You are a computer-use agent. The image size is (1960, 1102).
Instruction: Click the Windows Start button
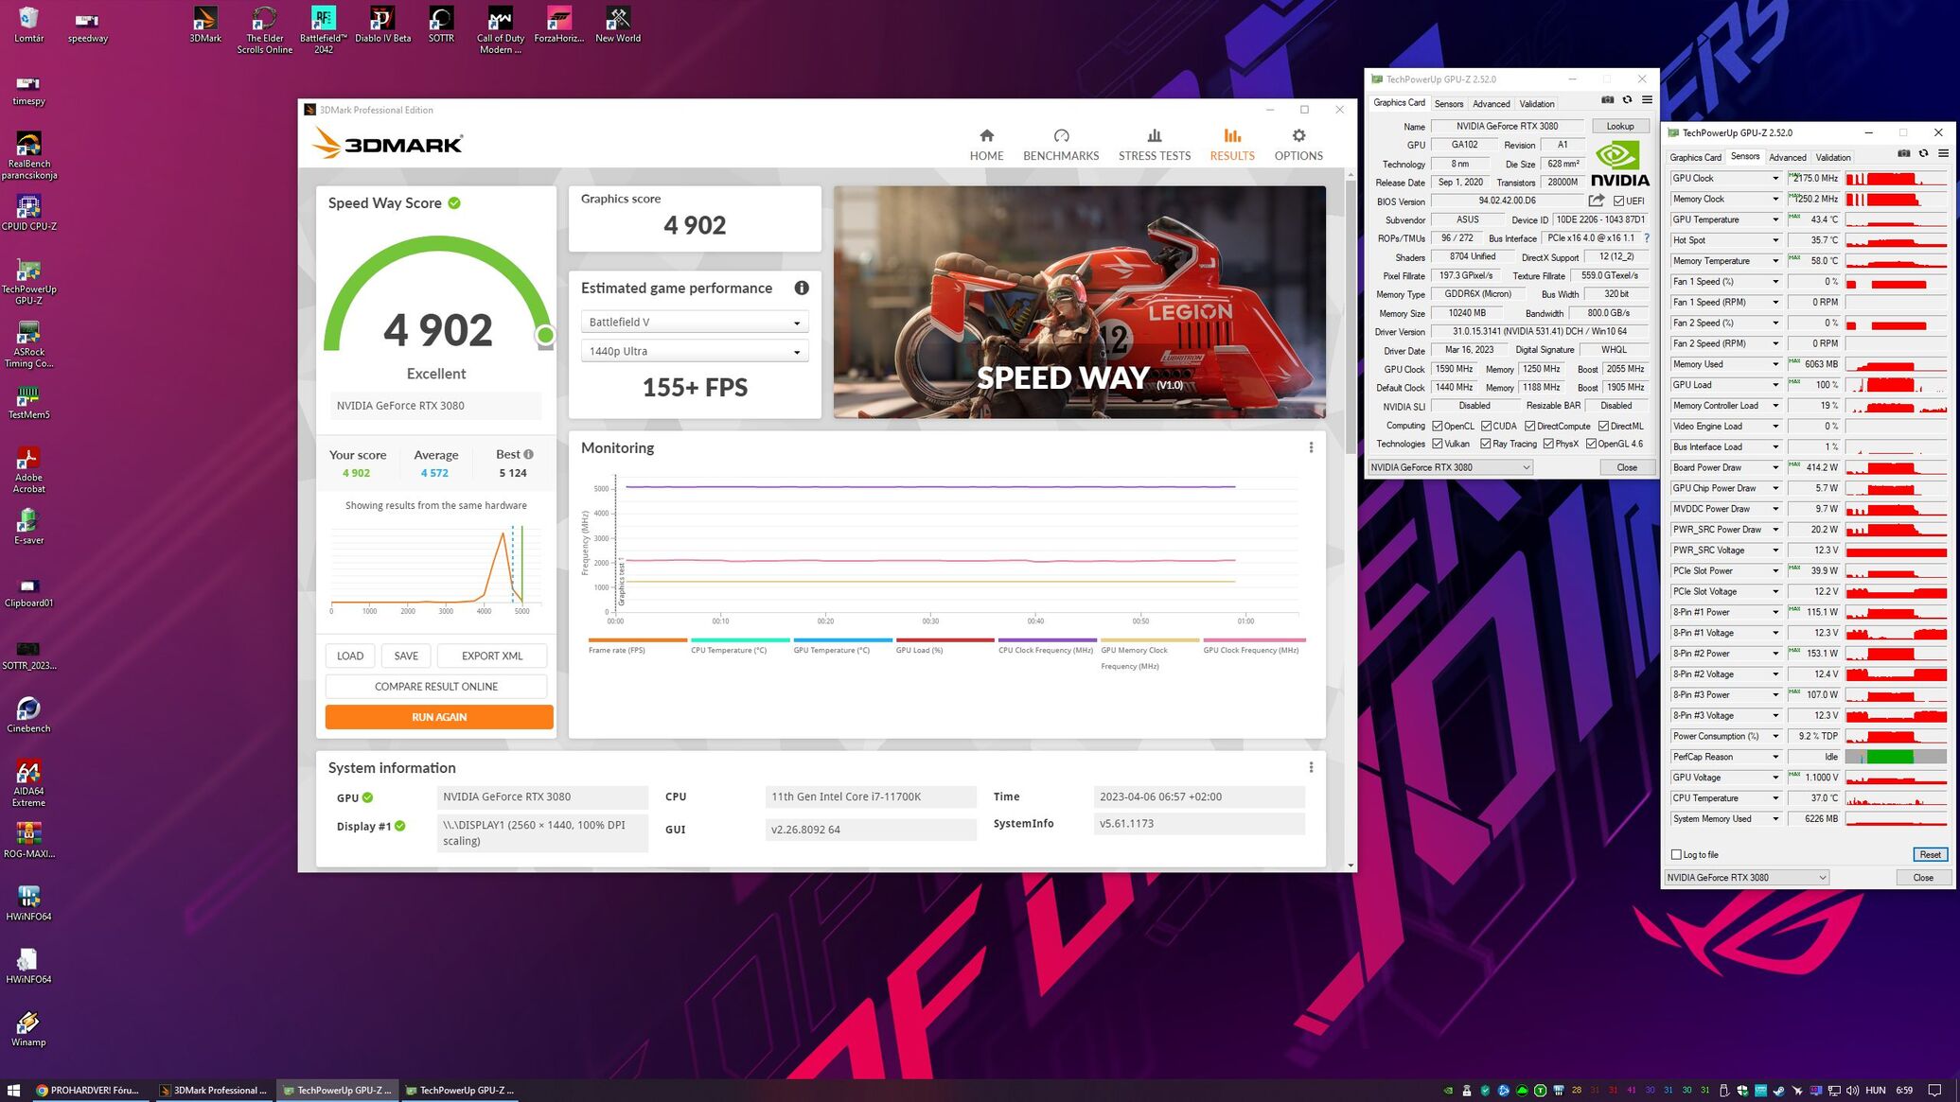(x=13, y=1091)
